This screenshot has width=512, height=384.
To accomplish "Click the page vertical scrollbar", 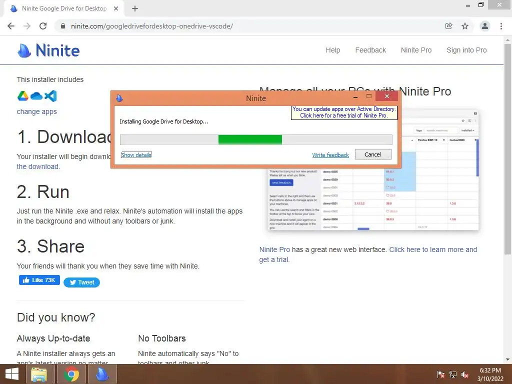I will coord(507,148).
